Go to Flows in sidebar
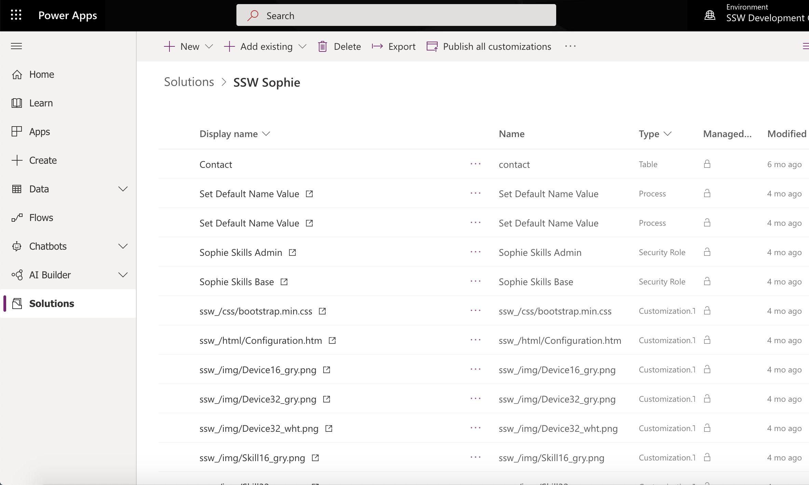The height and width of the screenshot is (485, 809). [x=41, y=218]
